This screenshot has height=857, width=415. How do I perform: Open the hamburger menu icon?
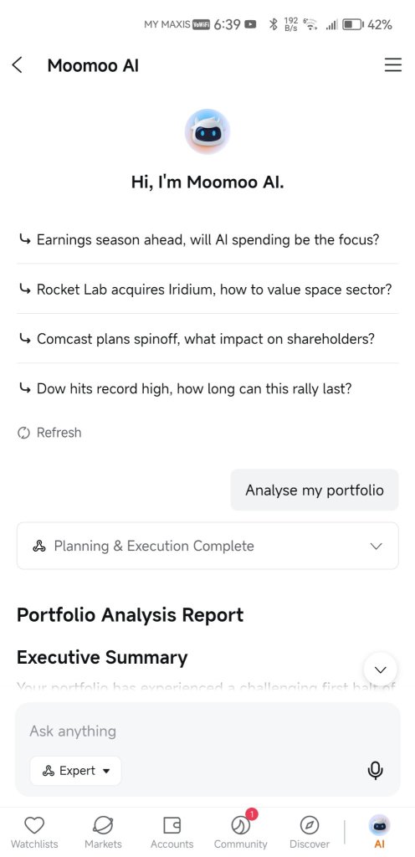coord(392,65)
